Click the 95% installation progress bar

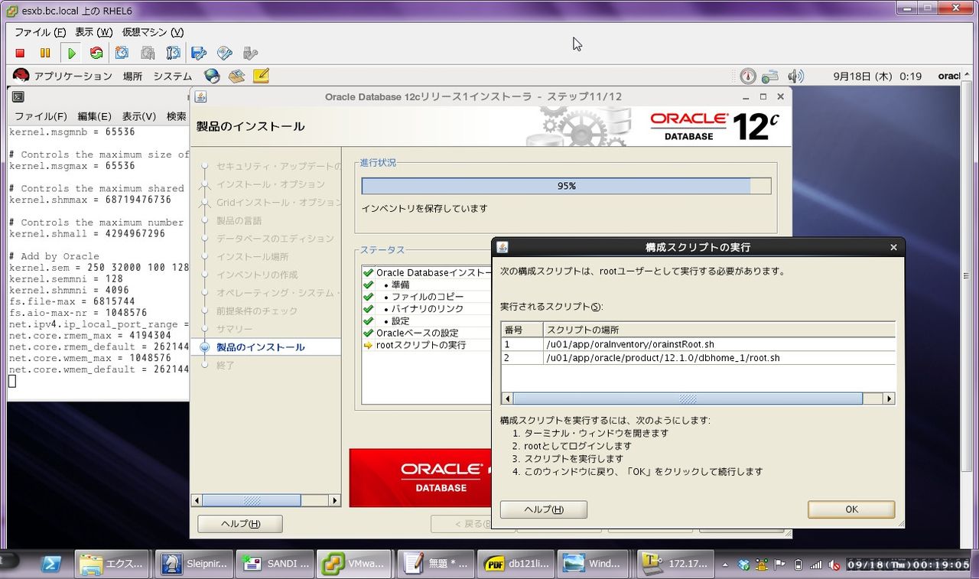[x=566, y=186]
